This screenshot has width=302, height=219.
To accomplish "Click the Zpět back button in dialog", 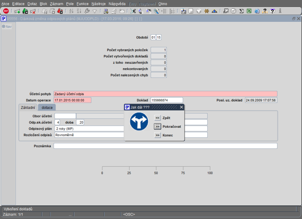I will (157, 118).
